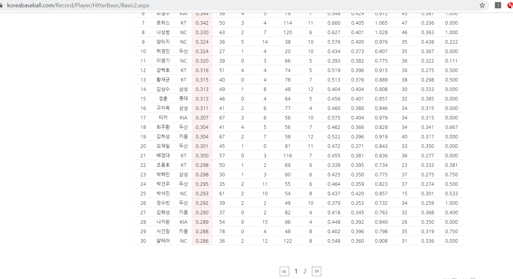Select value 0.381 in 조용호 row's last column
The width and height of the screenshot is (513, 279).
[x=451, y=165]
